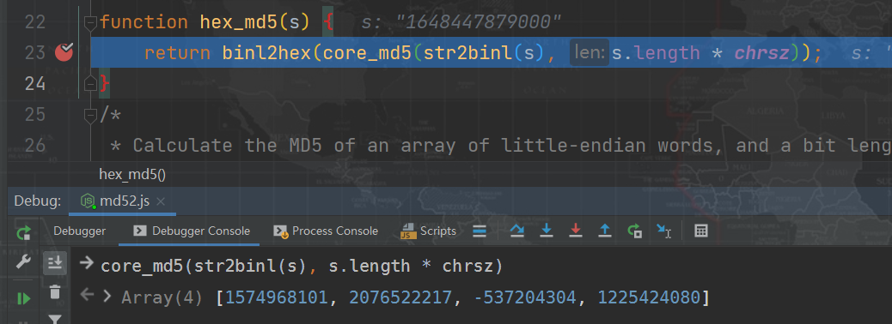The image size is (892, 324).
Task: Click the drop frame icon
Action: point(634,231)
